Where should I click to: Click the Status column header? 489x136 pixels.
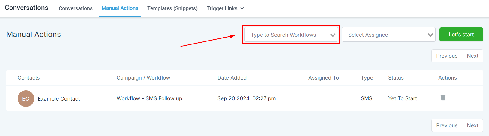click(396, 78)
